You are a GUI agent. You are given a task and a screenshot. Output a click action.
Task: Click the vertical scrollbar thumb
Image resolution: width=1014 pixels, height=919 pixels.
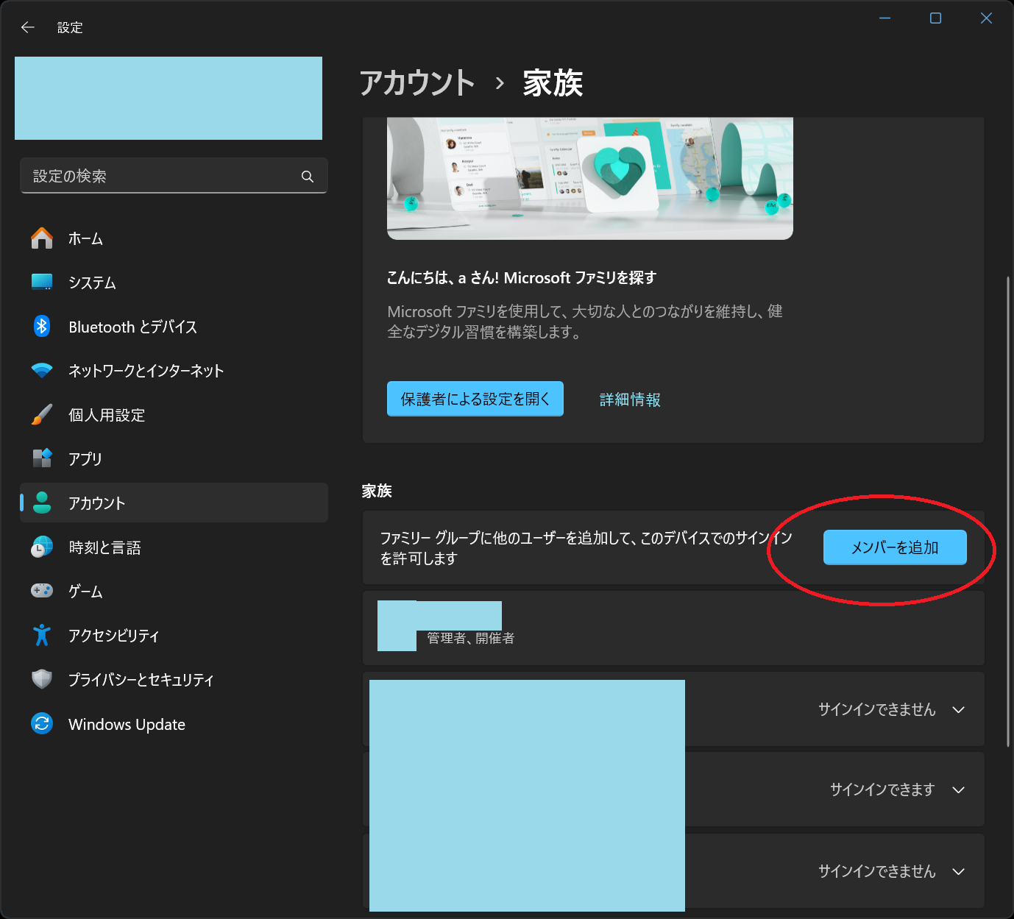(1008, 511)
